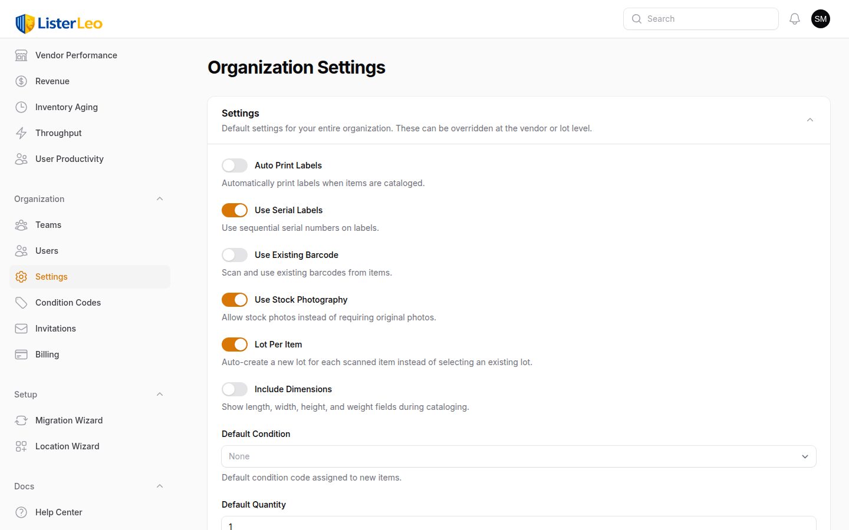849x530 pixels.
Task: Click the Condition Codes tag icon
Action: tap(21, 303)
